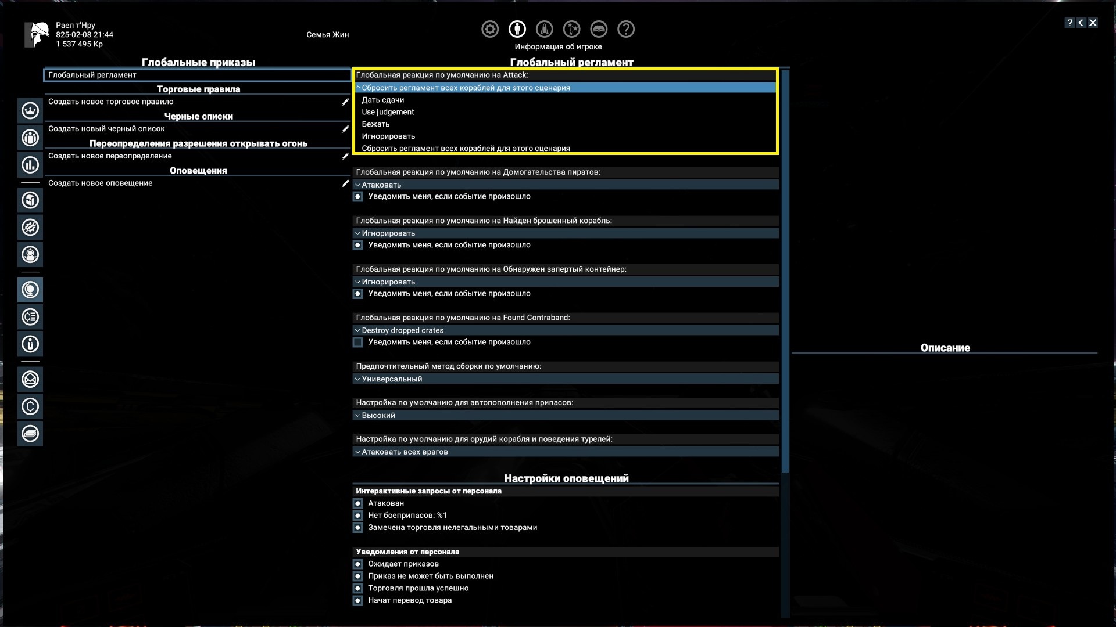Viewport: 1116px width, 627px height.
Task: Collapse the open Attack reaction dropdown header
Action: 565,88
